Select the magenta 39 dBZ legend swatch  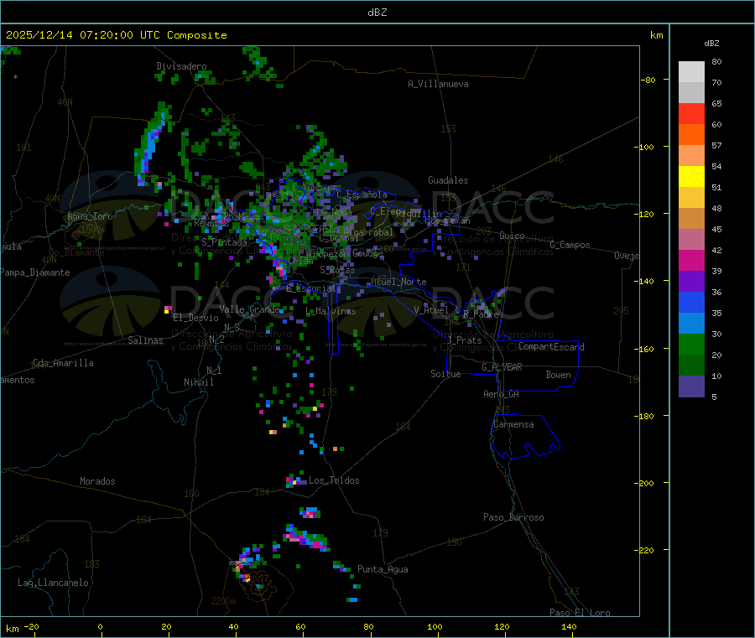coord(691,260)
